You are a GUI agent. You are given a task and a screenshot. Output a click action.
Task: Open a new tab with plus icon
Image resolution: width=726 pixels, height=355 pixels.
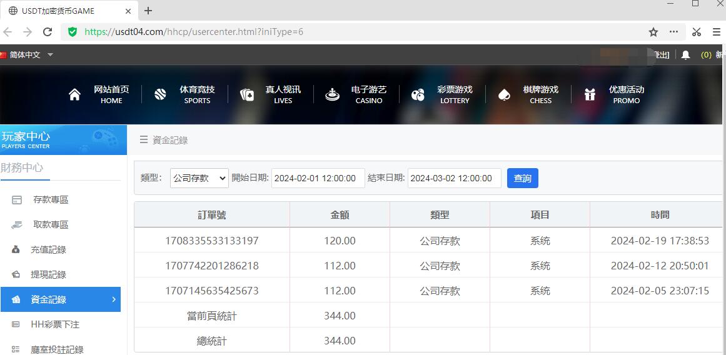[148, 11]
